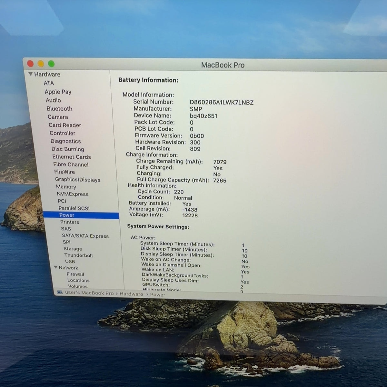Open Thunderbolt in the sidebar
Image resolution: width=387 pixels, height=387 pixels.
[78, 255]
